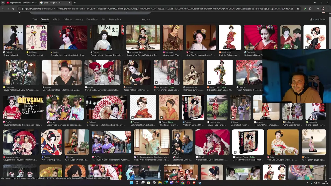
Task: Open taskbar Search
Action: [x=137, y=183]
